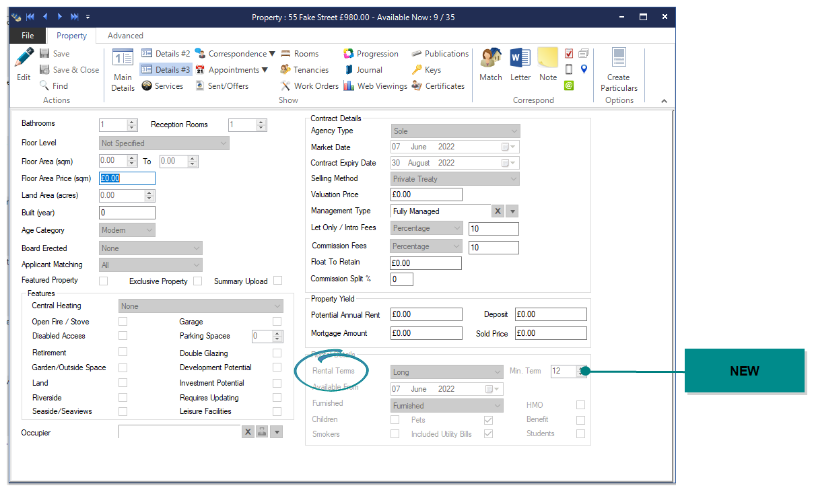Expand the Management Type dropdown
Viewport: 814px width, 492px height.
coord(512,211)
